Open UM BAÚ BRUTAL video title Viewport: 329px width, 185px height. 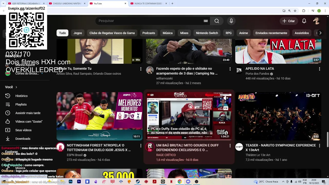(x=187, y=147)
